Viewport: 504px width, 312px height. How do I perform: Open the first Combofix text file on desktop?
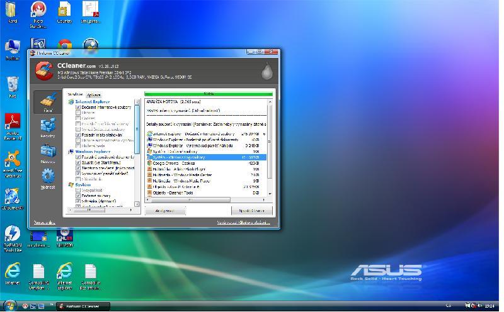coord(38,277)
